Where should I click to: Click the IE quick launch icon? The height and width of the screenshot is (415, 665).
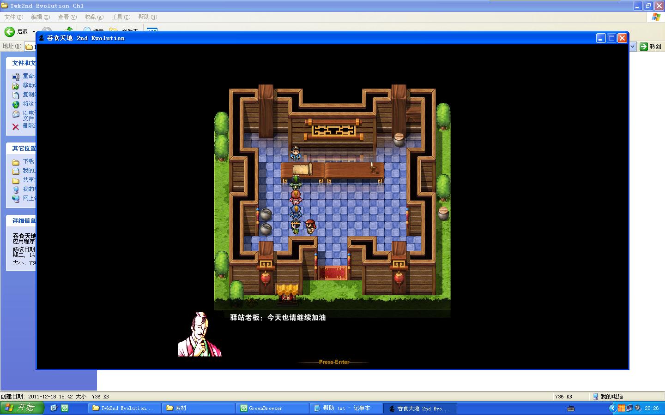tap(54, 408)
